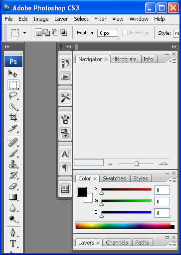The image size is (181, 255).
Task: Close the Navigator tab
Action: click(x=106, y=59)
